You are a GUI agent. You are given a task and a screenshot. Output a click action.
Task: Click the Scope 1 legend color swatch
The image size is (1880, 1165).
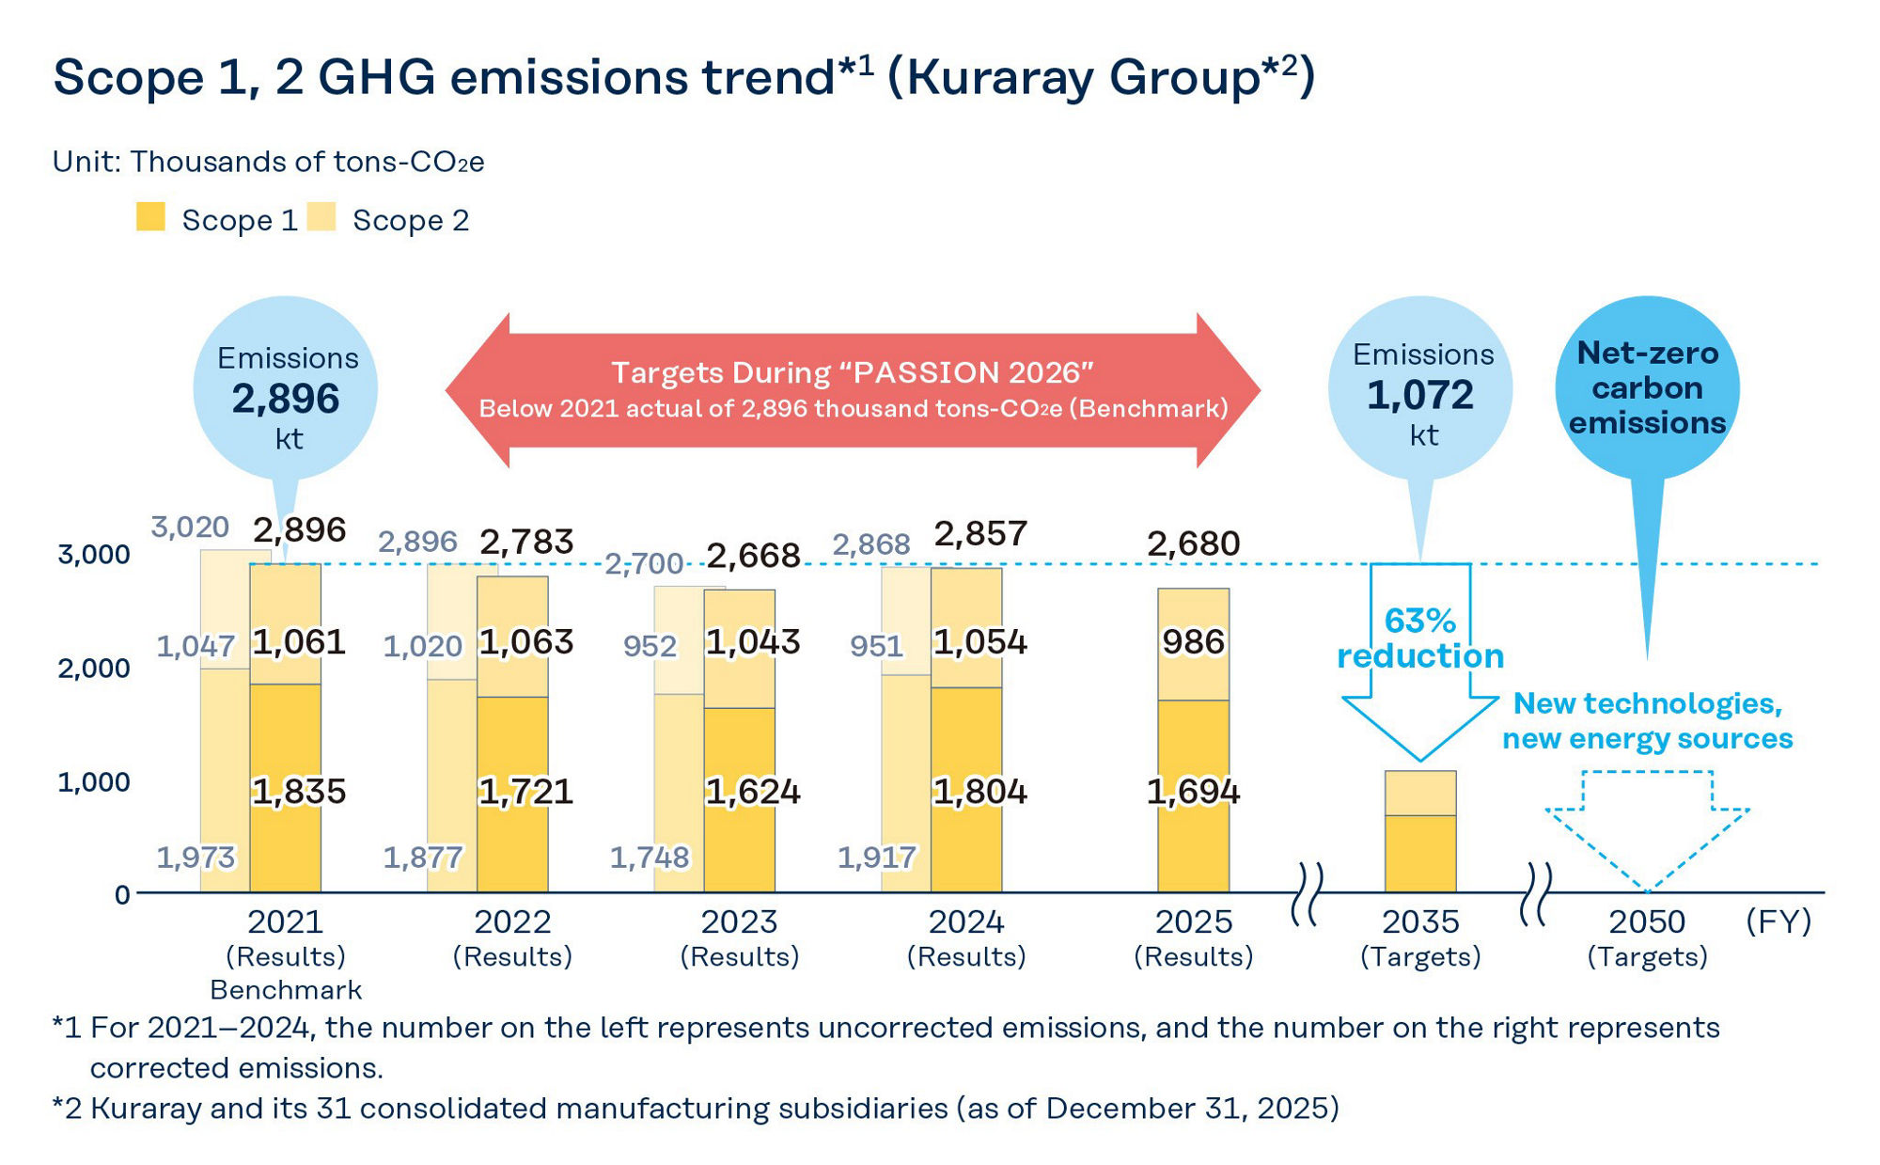150,216
